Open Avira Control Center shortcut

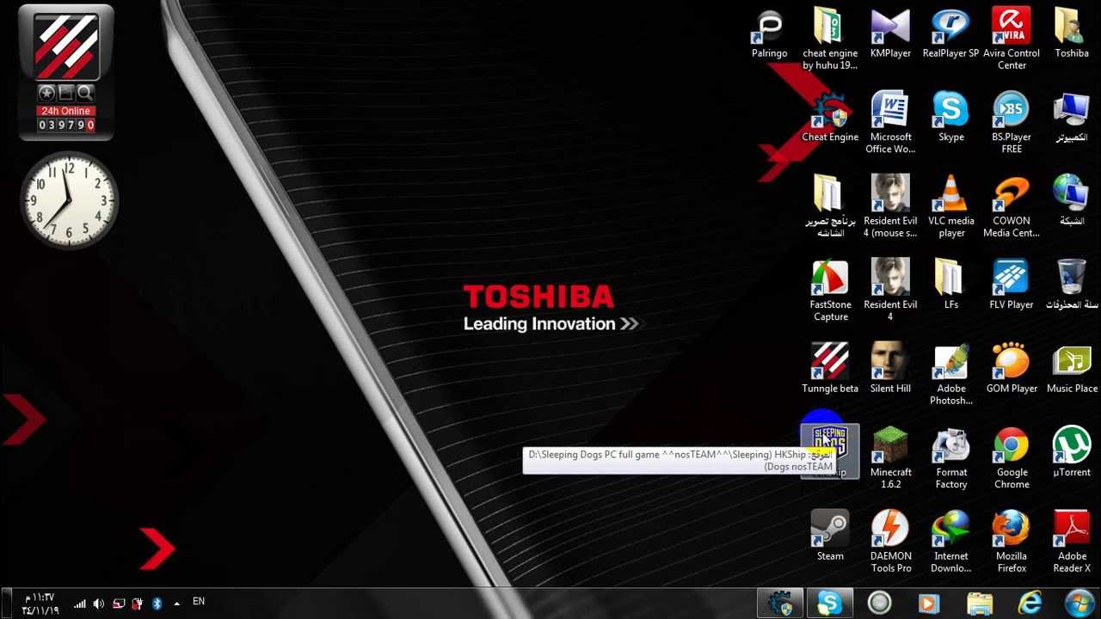pos(1012,40)
